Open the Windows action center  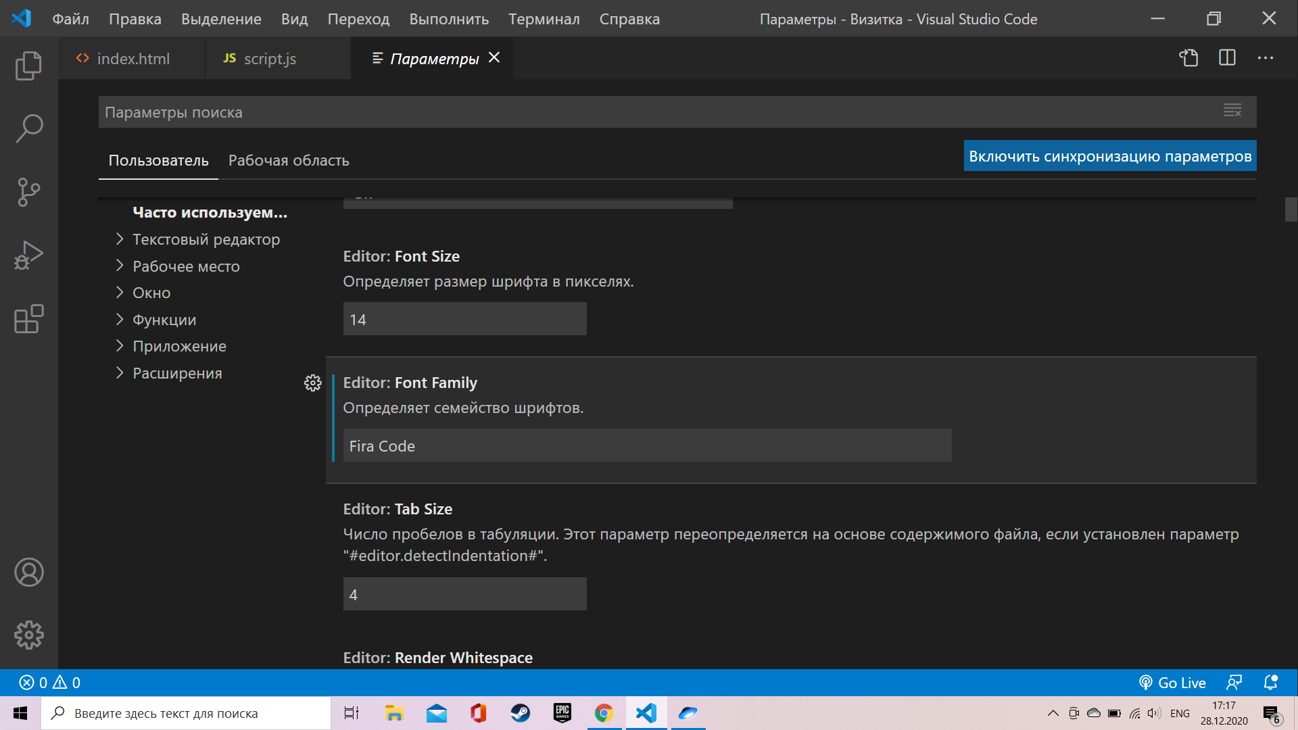point(1272,714)
